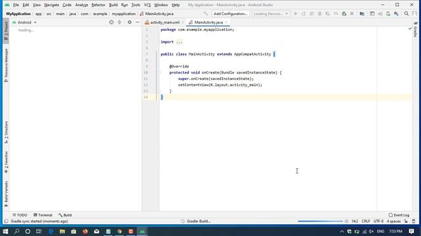The width and height of the screenshot is (421, 236).
Task: Open the Refactor menu
Action: tap(98, 5)
